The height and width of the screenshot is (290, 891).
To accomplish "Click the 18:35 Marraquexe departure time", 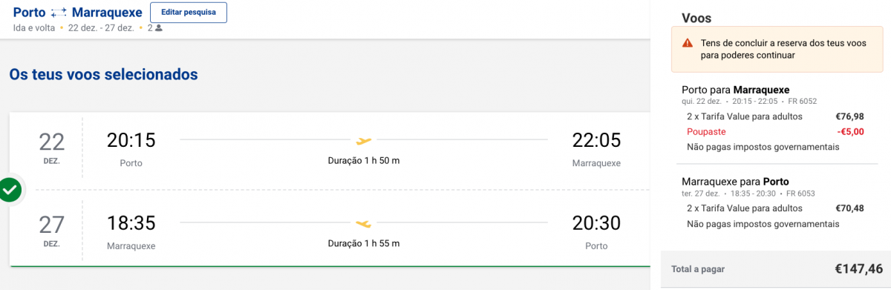I will [131, 223].
